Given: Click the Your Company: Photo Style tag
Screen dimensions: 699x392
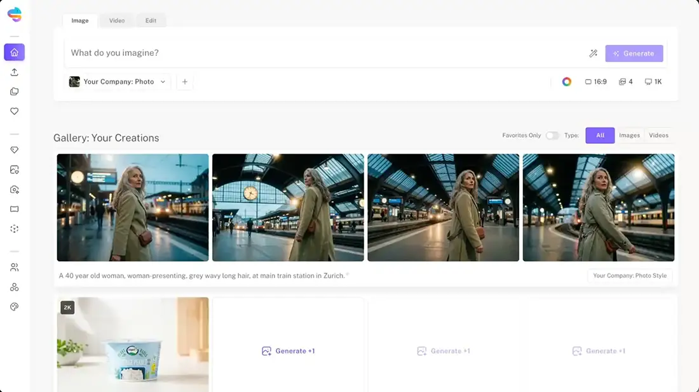Looking at the screenshot, I should click(630, 275).
